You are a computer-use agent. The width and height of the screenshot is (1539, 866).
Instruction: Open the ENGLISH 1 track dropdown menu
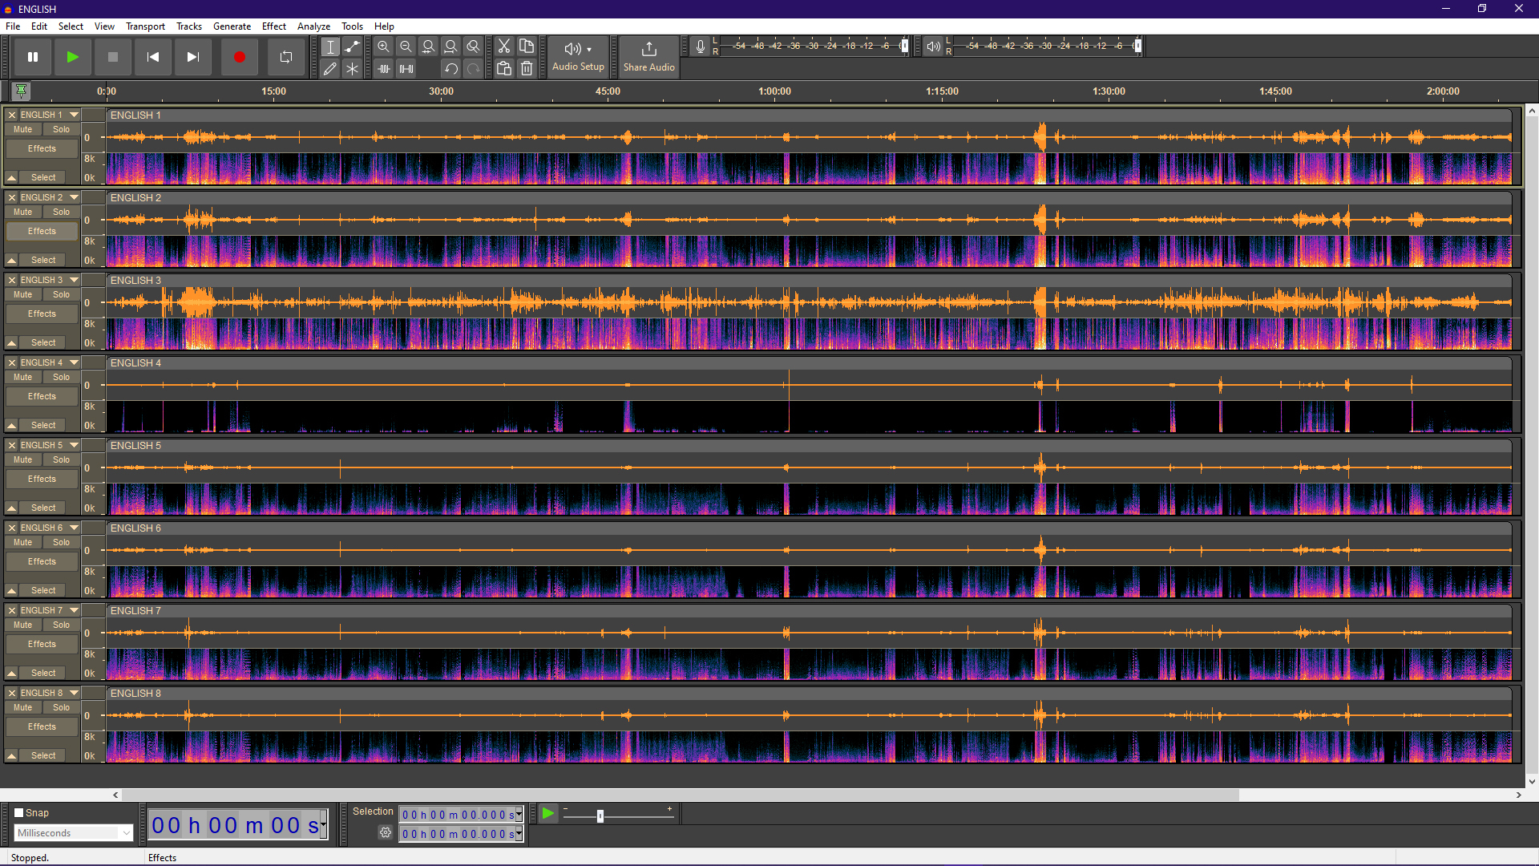pos(75,115)
